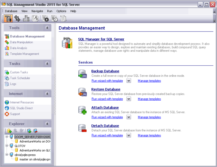This screenshot has width=217, height=167.
Task: Collapse the Tasks panel chevron
Action: pyautogui.click(x=47, y=63)
